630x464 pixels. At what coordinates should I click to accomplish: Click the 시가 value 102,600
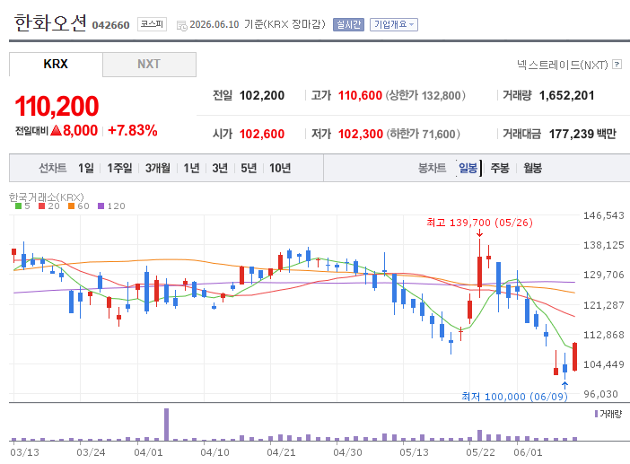coord(262,134)
